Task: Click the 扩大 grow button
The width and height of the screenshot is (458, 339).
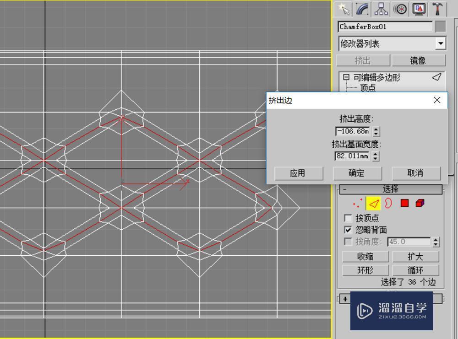Action: click(415, 257)
